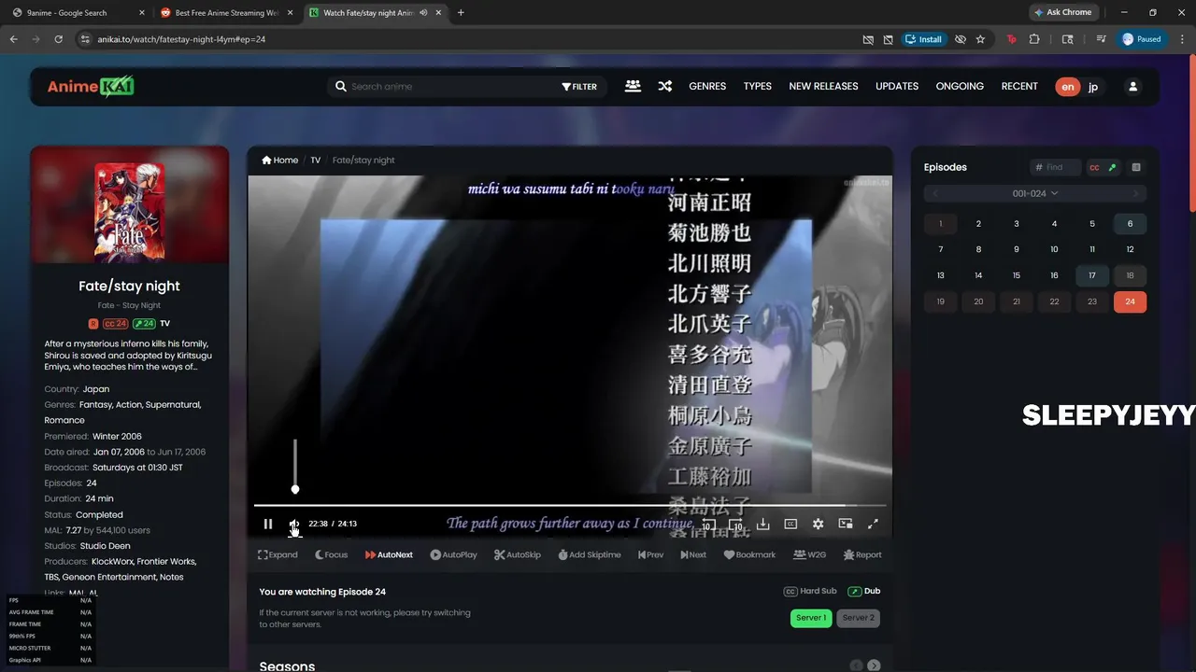
Task: Switch title language to jp
Action: (1093, 87)
